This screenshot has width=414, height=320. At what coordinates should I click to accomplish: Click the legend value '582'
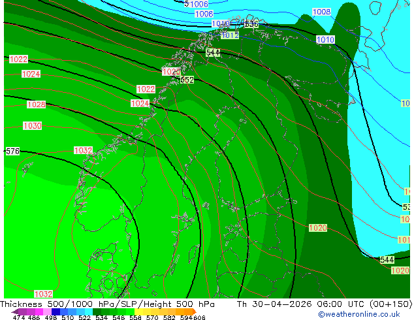click(x=169, y=317)
